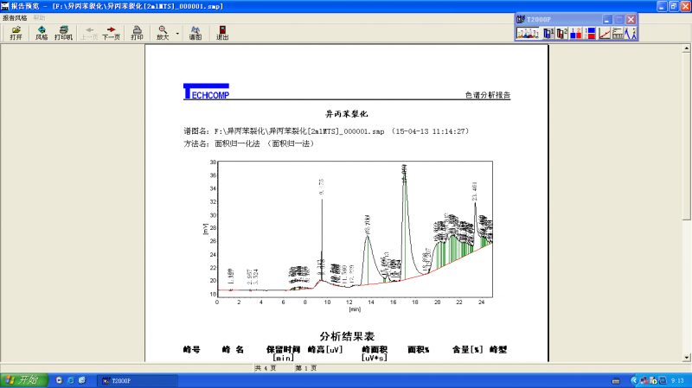Click the vertical scrollbar thumb
The width and height of the screenshot is (692, 388).
[x=686, y=136]
